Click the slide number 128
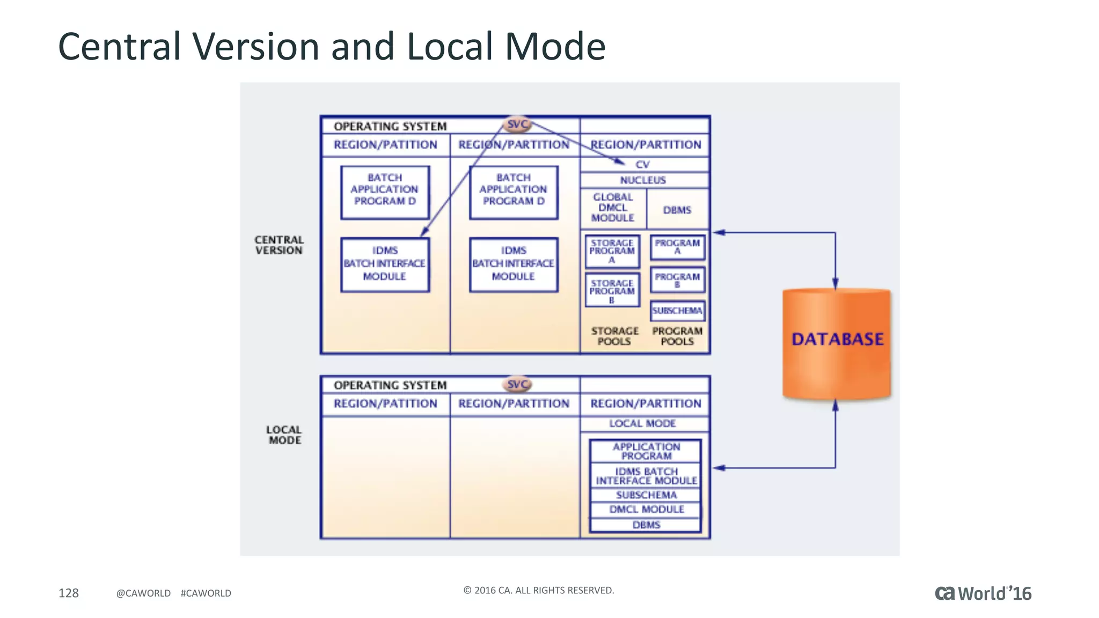This screenshot has height=618, width=1099. click(x=68, y=593)
